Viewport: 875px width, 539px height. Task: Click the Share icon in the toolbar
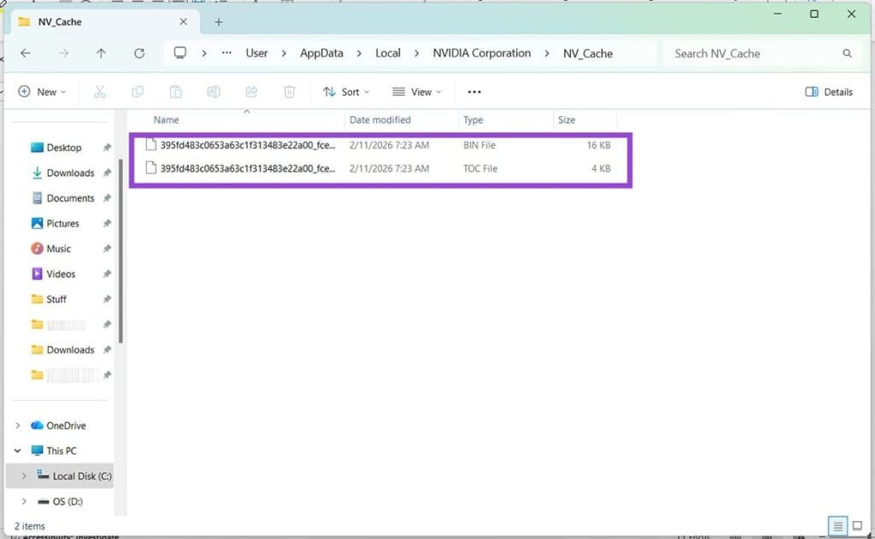[x=252, y=92]
